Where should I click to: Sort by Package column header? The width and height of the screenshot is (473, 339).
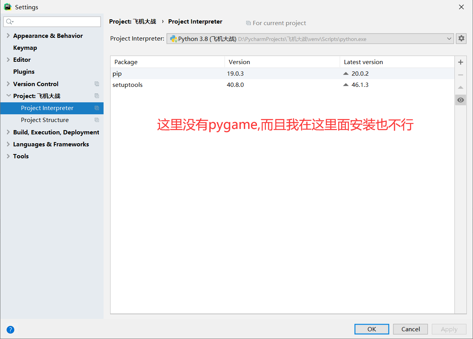(167, 62)
